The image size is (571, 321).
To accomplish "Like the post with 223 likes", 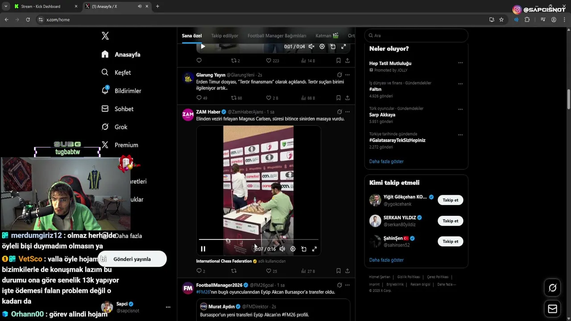I will coord(273,61).
